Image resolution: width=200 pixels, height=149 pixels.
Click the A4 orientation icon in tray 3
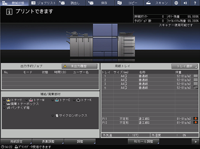point(126,84)
